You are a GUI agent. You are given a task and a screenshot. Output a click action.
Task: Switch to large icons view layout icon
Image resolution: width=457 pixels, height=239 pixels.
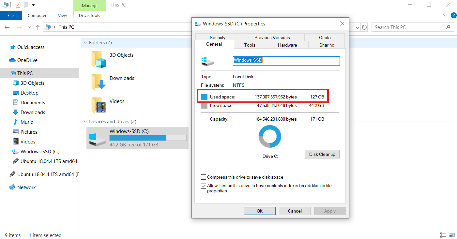coord(452,235)
